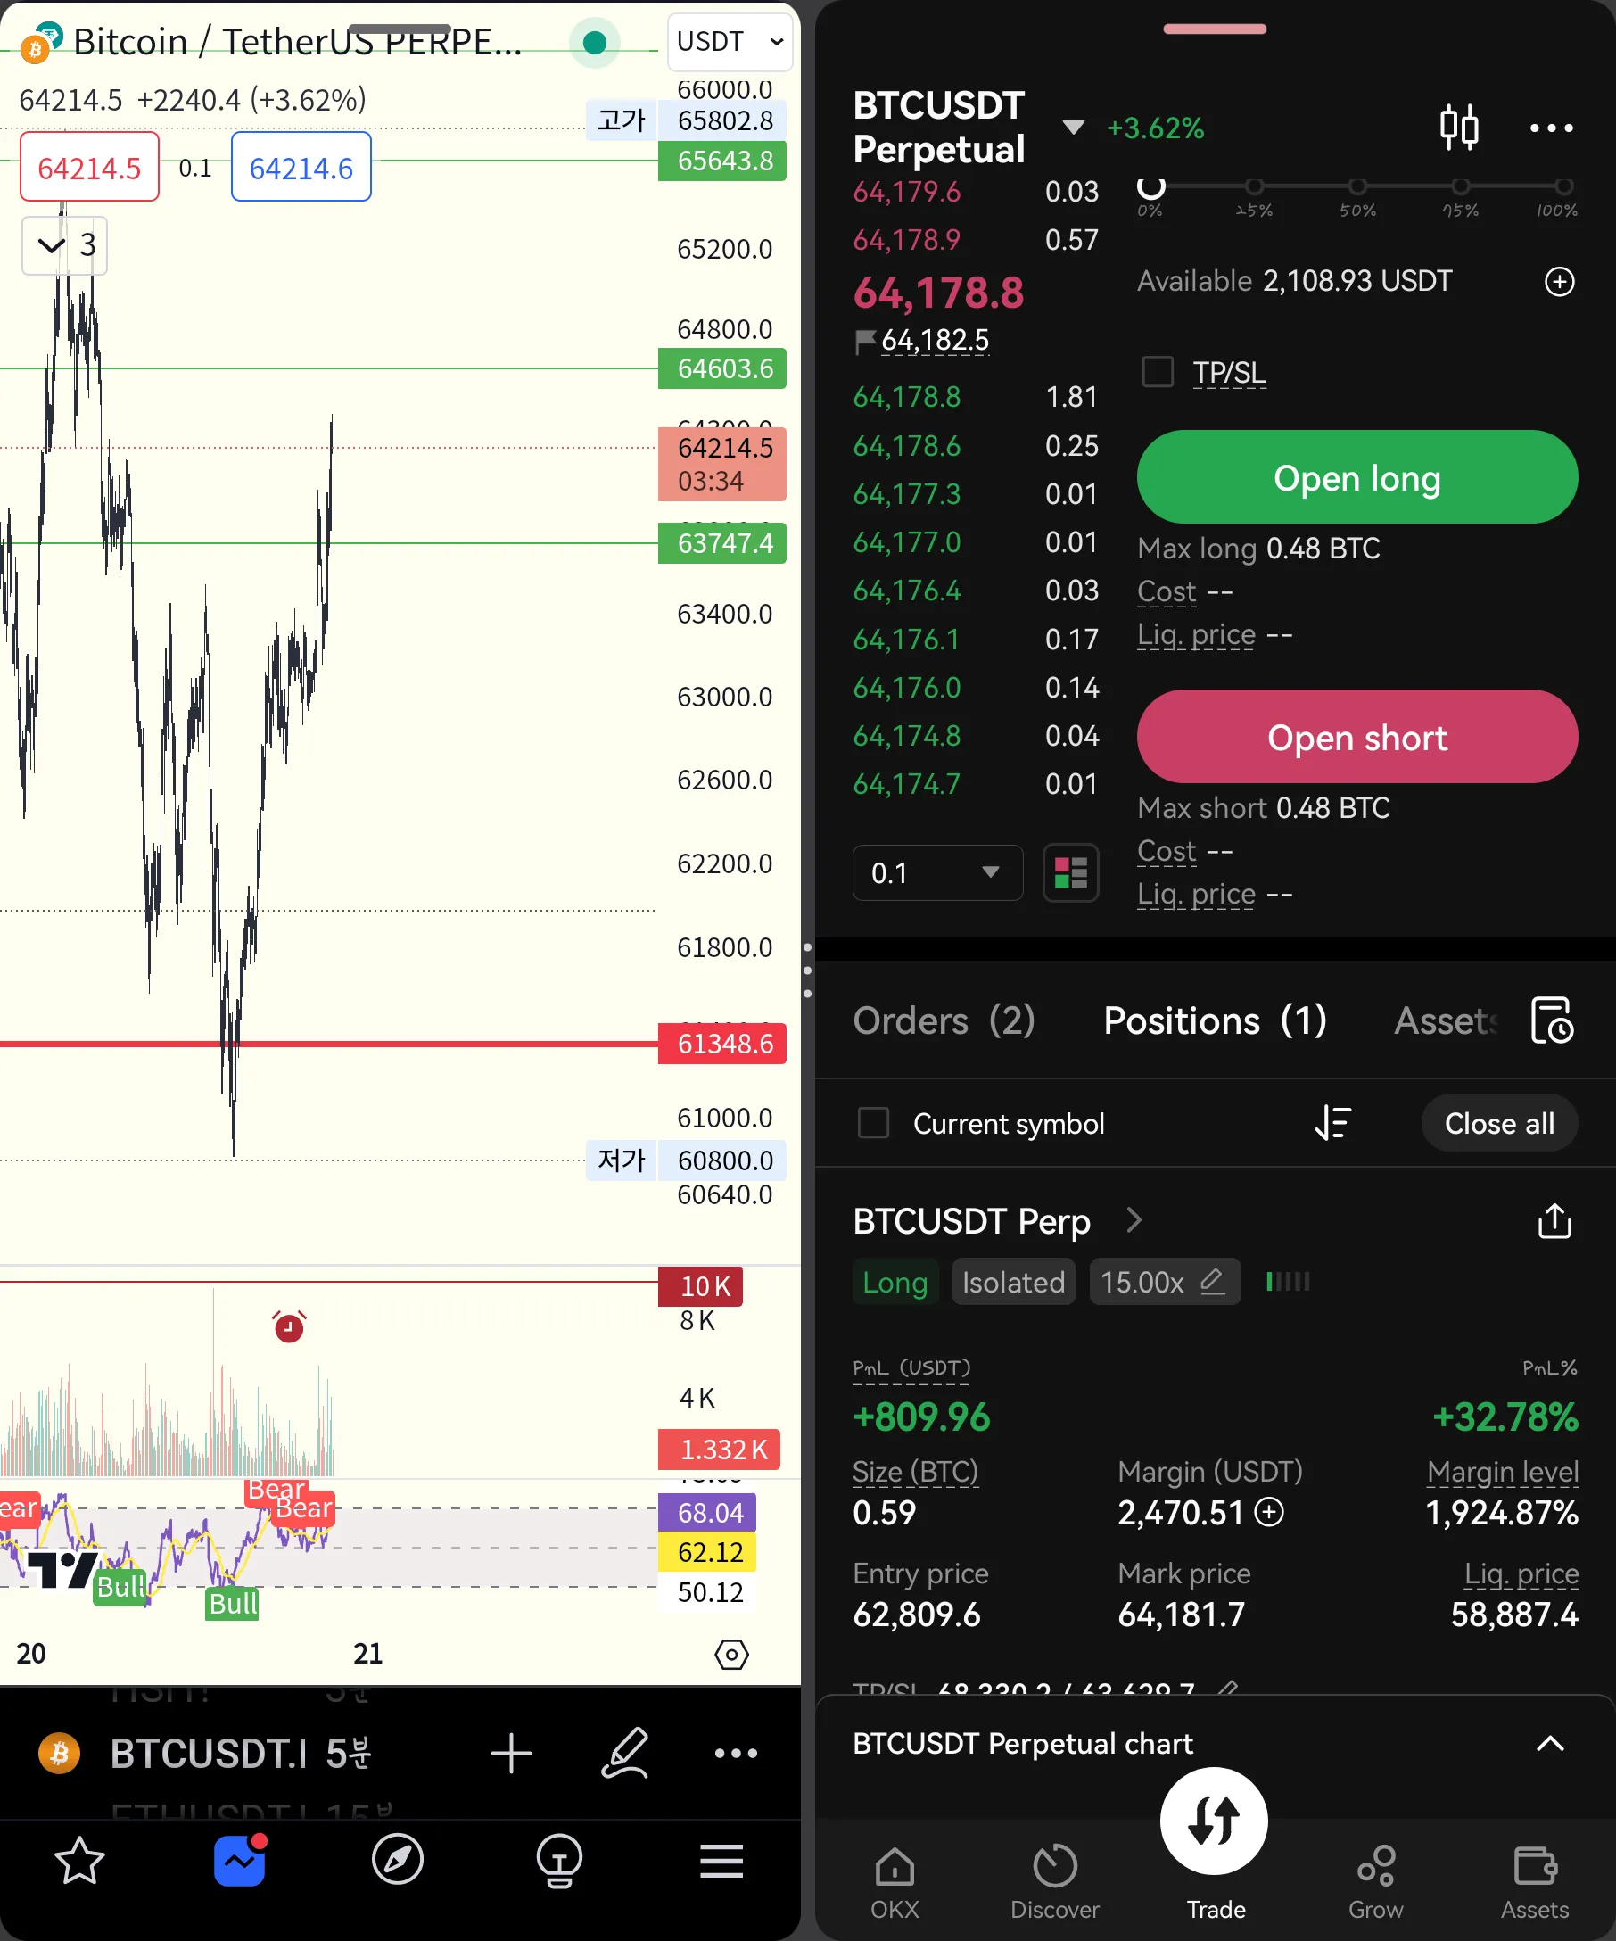This screenshot has width=1616, height=1941.
Task: Open the three-dot menu beside BTCUSDT Perpetual
Action: click(x=1551, y=128)
